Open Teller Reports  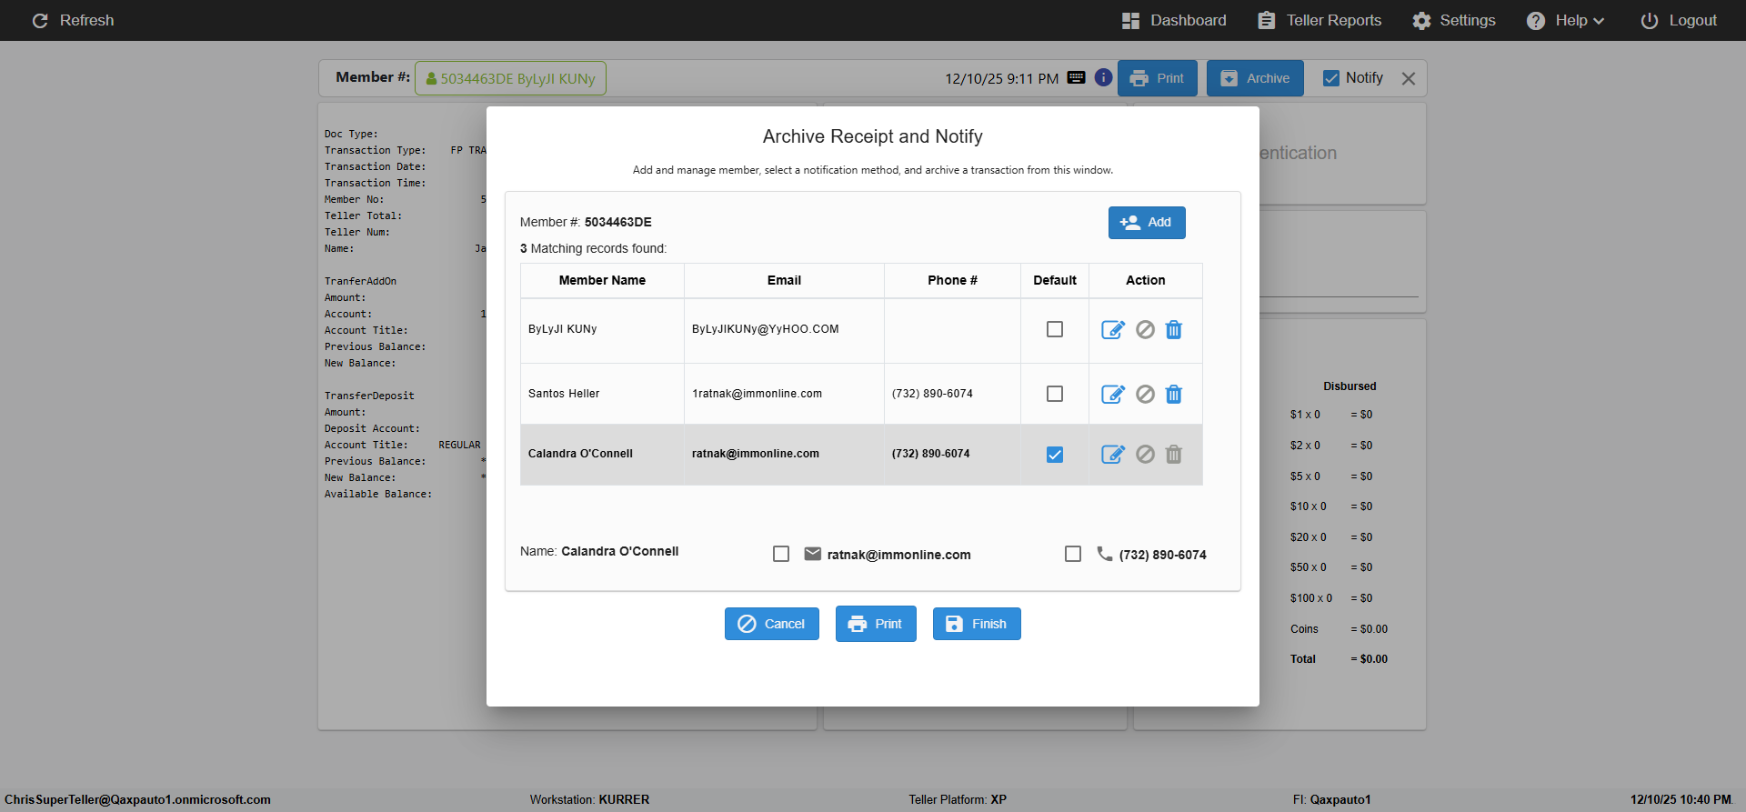[1320, 21]
